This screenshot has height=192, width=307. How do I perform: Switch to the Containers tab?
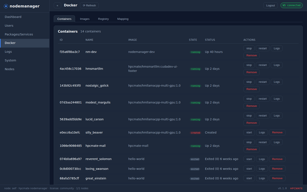click(x=64, y=19)
